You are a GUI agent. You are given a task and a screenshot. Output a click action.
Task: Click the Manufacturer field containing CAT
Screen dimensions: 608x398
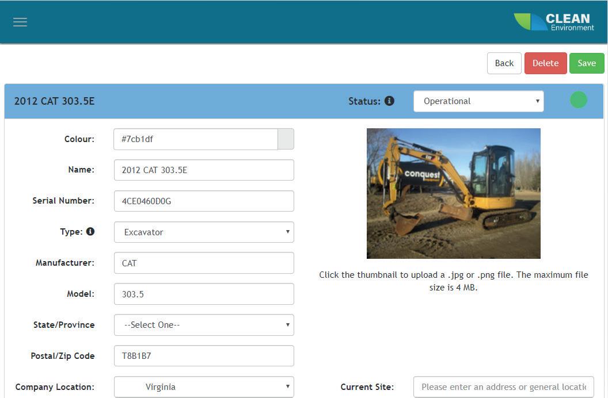204,263
